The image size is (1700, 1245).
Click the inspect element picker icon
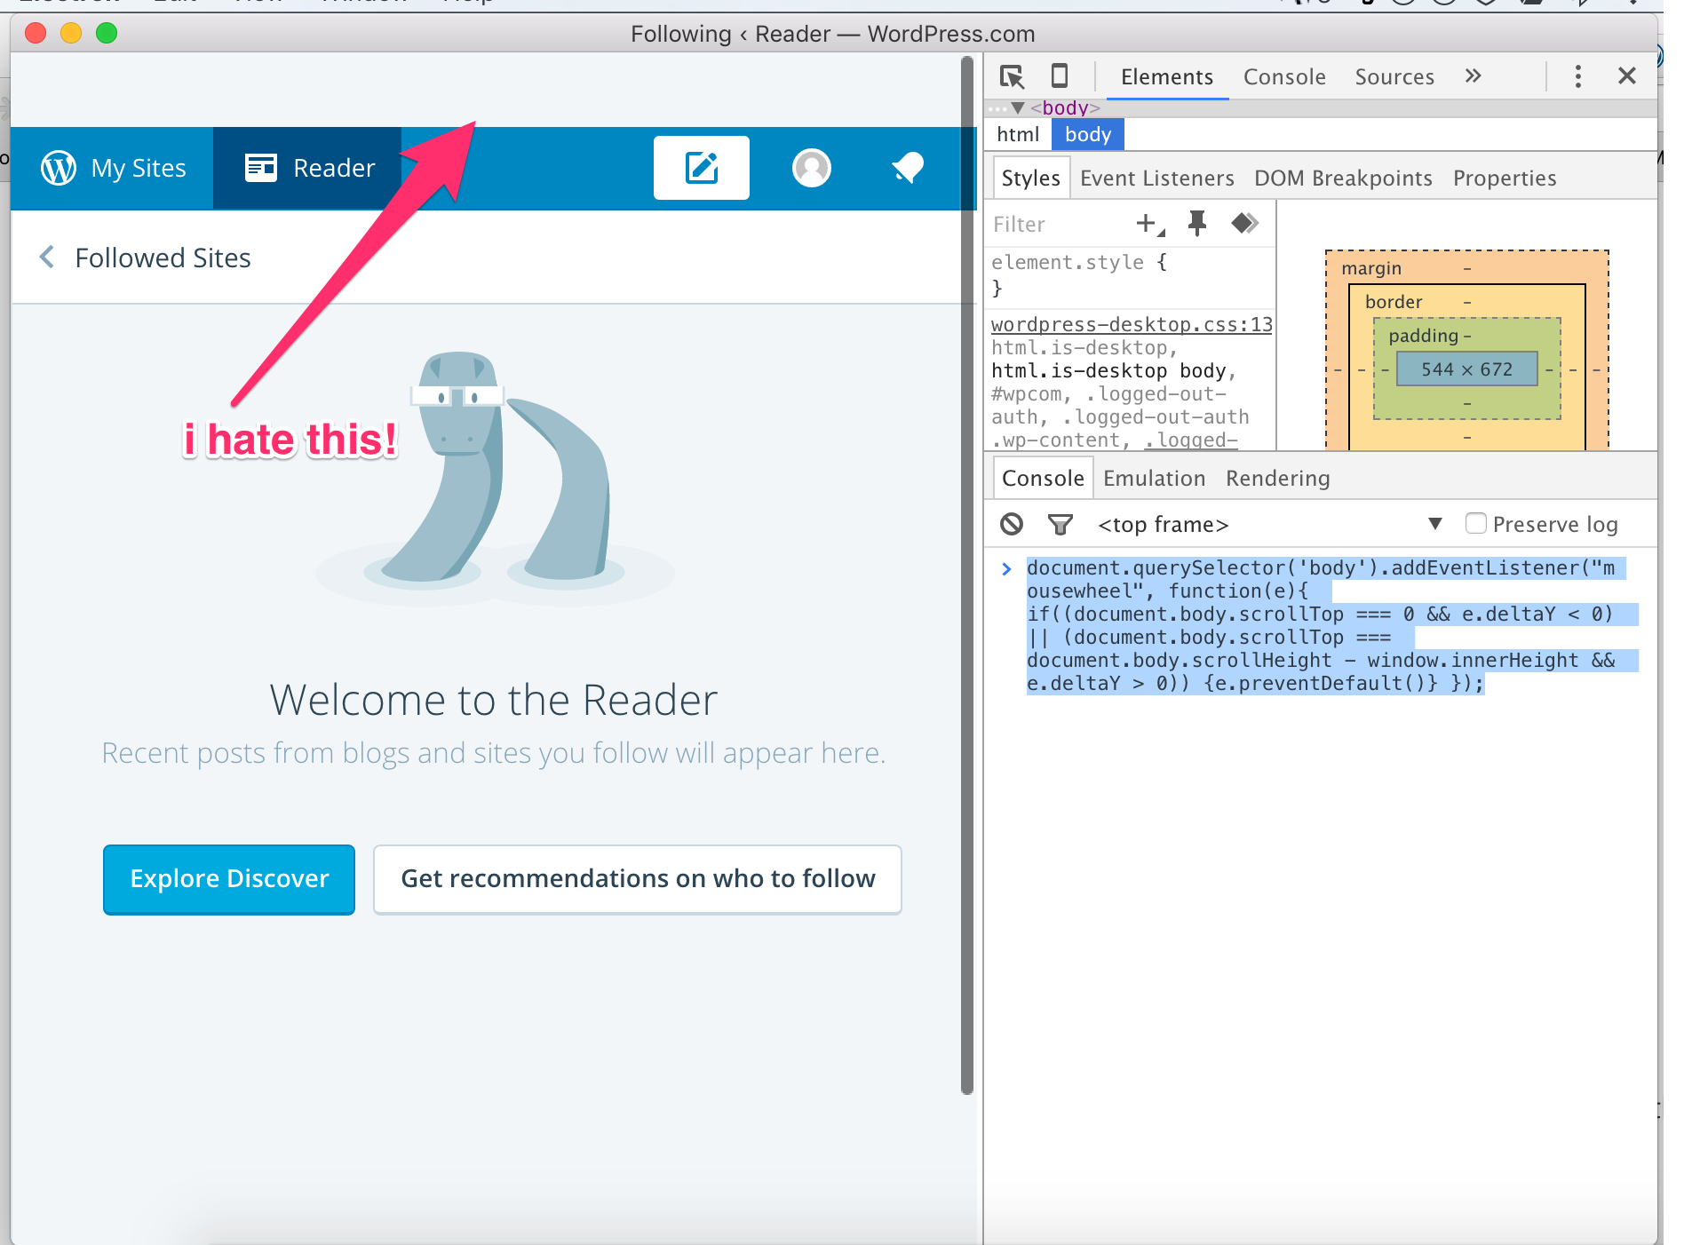(x=1012, y=76)
